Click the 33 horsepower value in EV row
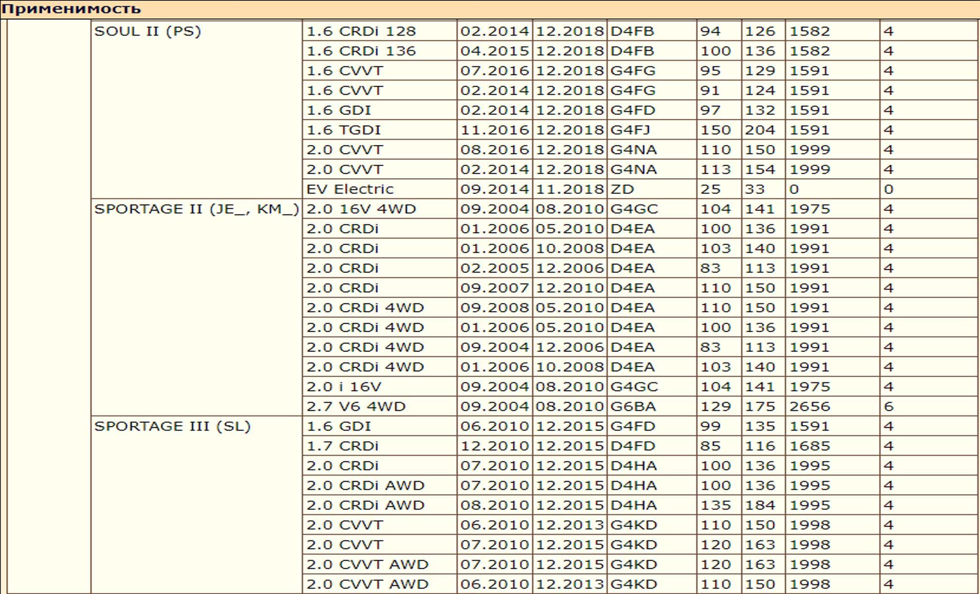 pos(763,189)
